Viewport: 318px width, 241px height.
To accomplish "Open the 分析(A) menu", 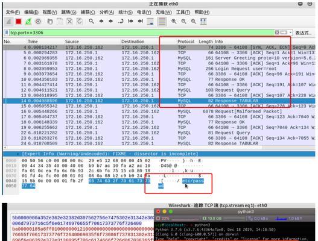I will click(x=107, y=12).
